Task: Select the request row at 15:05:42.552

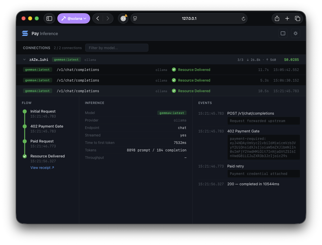Action: [161, 70]
